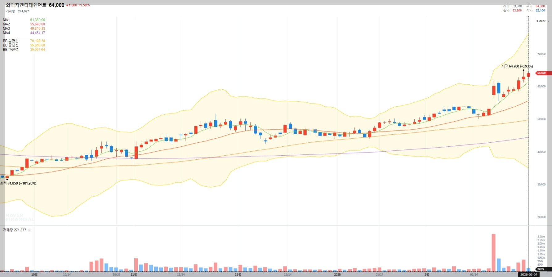This screenshot has width=552, height=277.
Task: Select the MA4 legend row
Action: pyautogui.click(x=24, y=33)
